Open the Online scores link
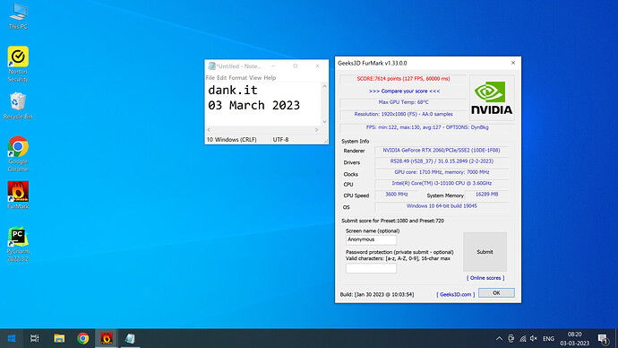The image size is (618, 348). click(x=485, y=278)
